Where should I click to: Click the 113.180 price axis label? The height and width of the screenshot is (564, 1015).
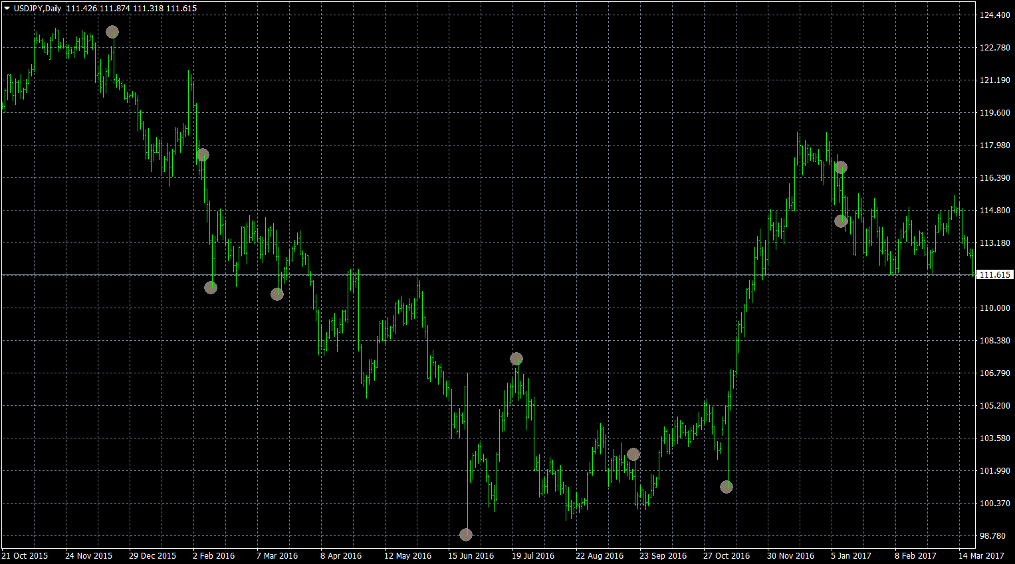click(995, 243)
